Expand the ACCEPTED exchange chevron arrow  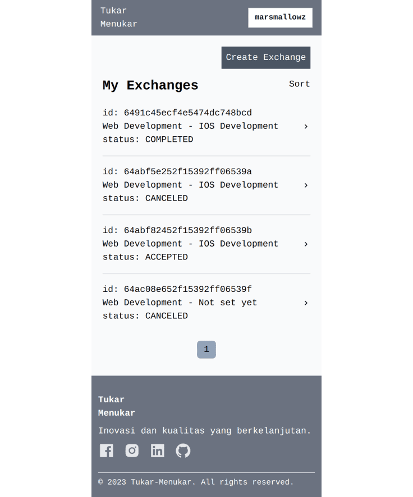(x=306, y=244)
